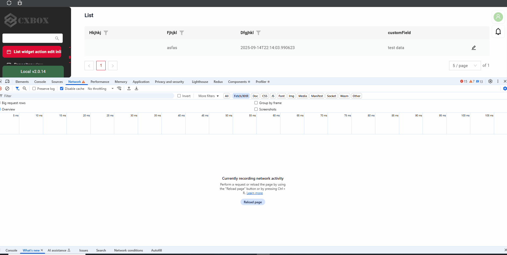
Task: Open the Application tab
Action: (x=141, y=82)
